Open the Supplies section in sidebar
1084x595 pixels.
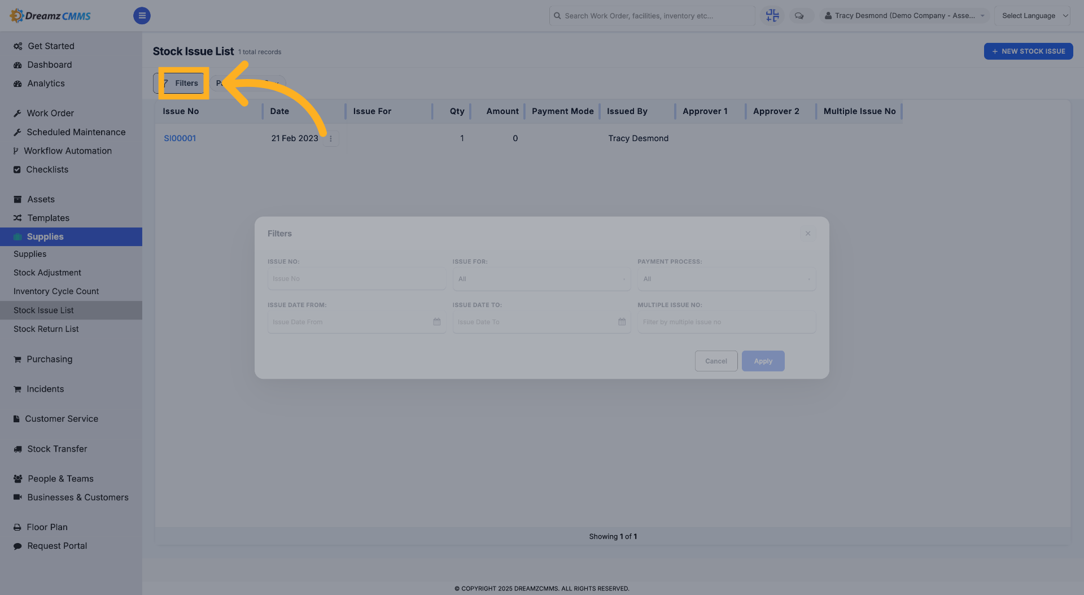[71, 237]
